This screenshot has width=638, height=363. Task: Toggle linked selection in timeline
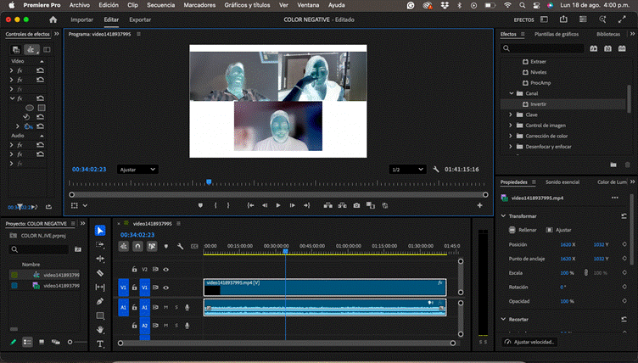(152, 246)
